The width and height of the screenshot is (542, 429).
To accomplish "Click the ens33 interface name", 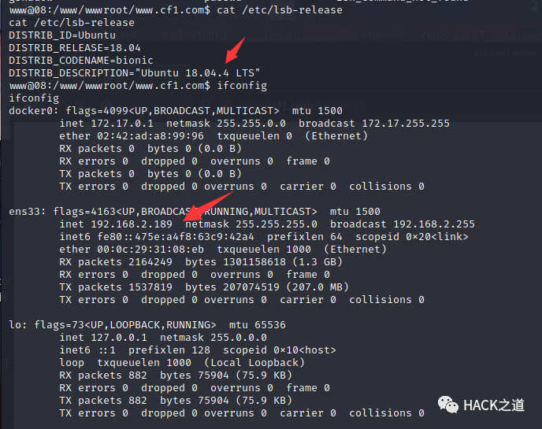I will (x=24, y=212).
